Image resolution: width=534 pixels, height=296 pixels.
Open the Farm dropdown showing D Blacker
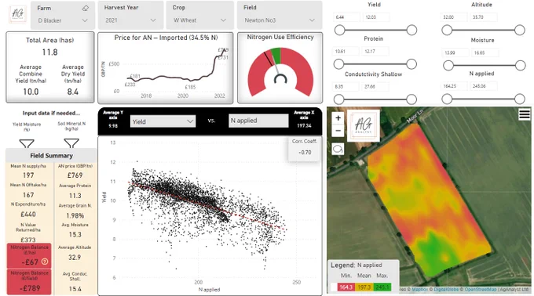coord(63,20)
